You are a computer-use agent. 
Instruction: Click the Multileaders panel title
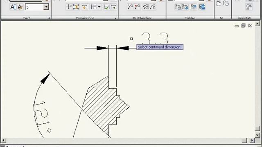coord(142,18)
